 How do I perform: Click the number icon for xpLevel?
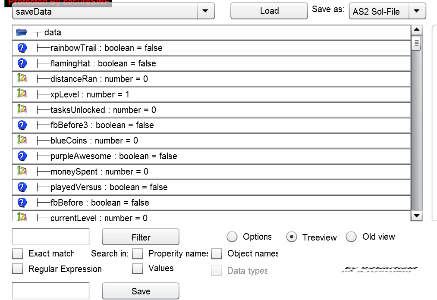(x=22, y=93)
